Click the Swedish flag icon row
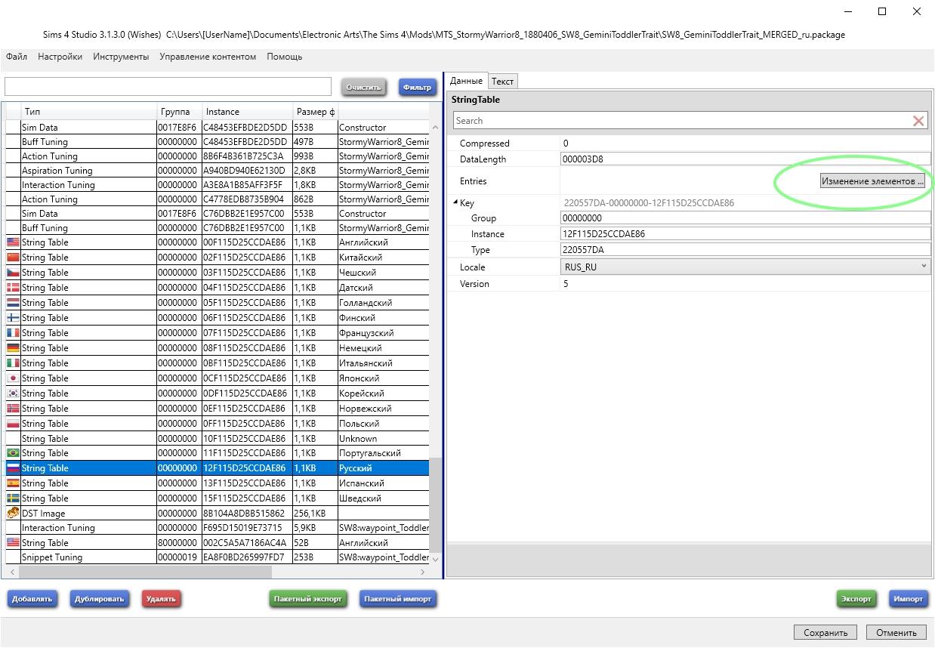This screenshot has width=935, height=648. tap(13, 498)
